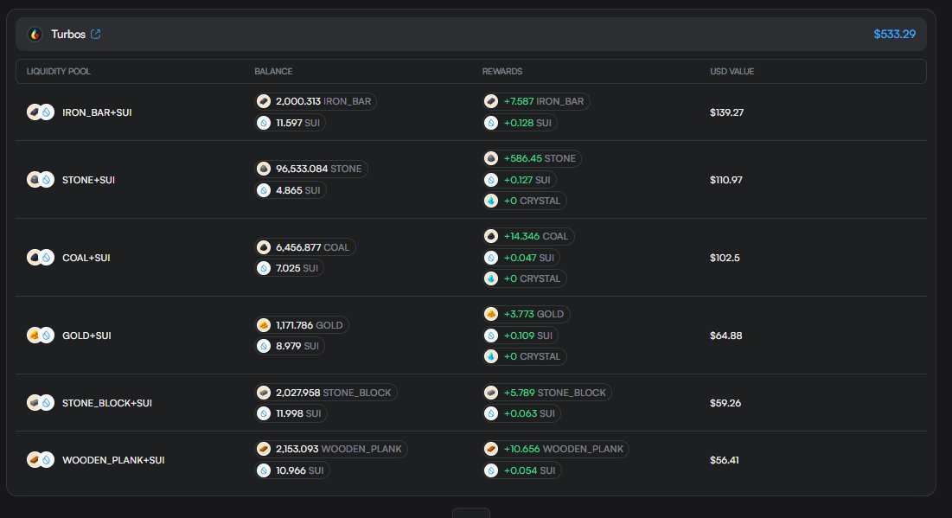Click the STONE_BLOCK+SUI pool pair icon
Image resolution: width=952 pixels, height=518 pixels.
click(x=41, y=403)
